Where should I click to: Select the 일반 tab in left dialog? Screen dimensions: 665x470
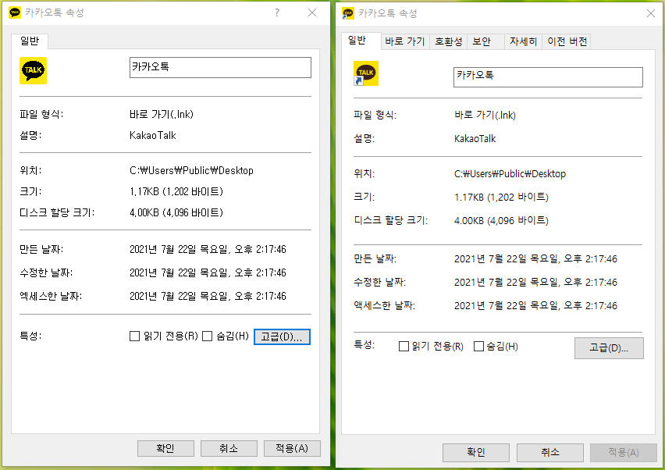(x=30, y=41)
